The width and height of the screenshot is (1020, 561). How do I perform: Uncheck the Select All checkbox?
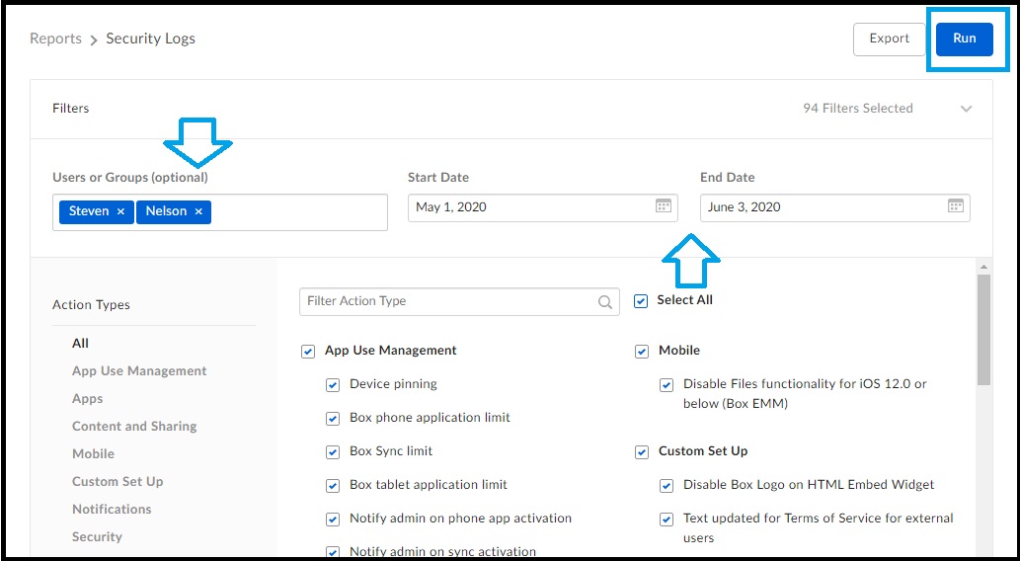pos(641,301)
